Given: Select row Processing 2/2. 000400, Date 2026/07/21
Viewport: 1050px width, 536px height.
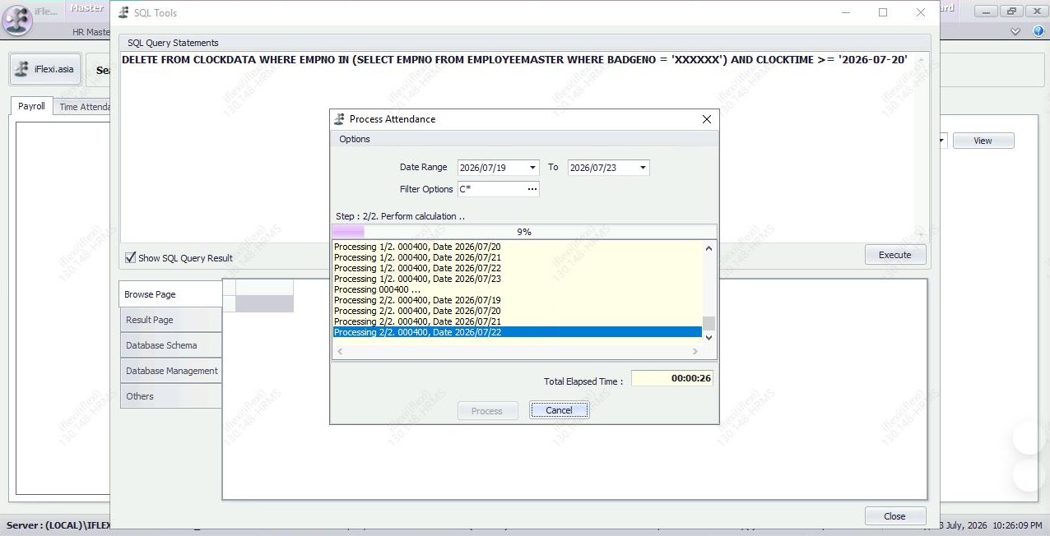Looking at the screenshot, I should [517, 321].
